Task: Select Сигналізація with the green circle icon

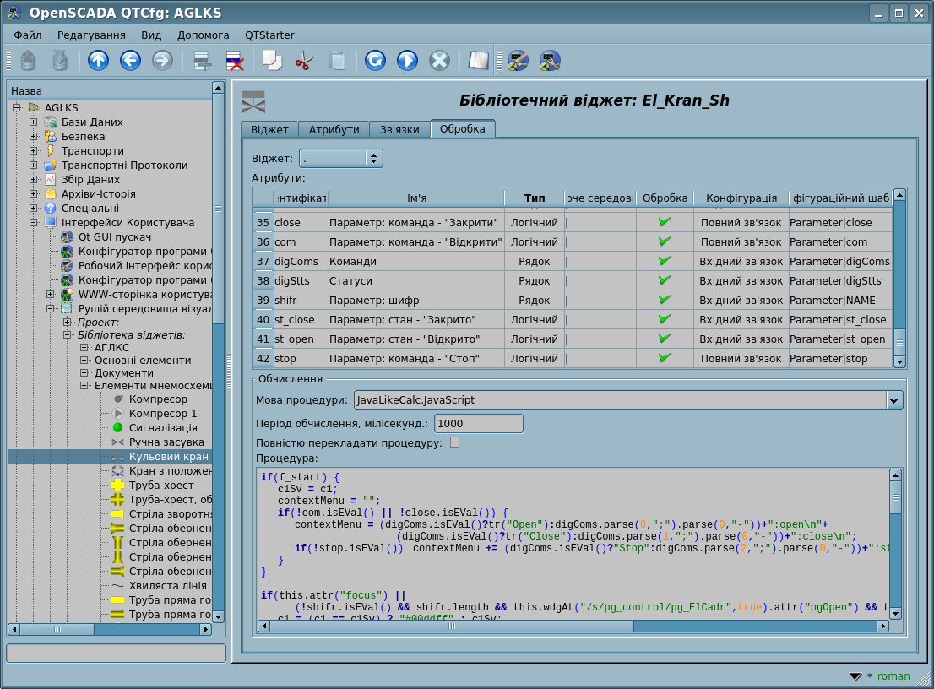Action: point(163,427)
